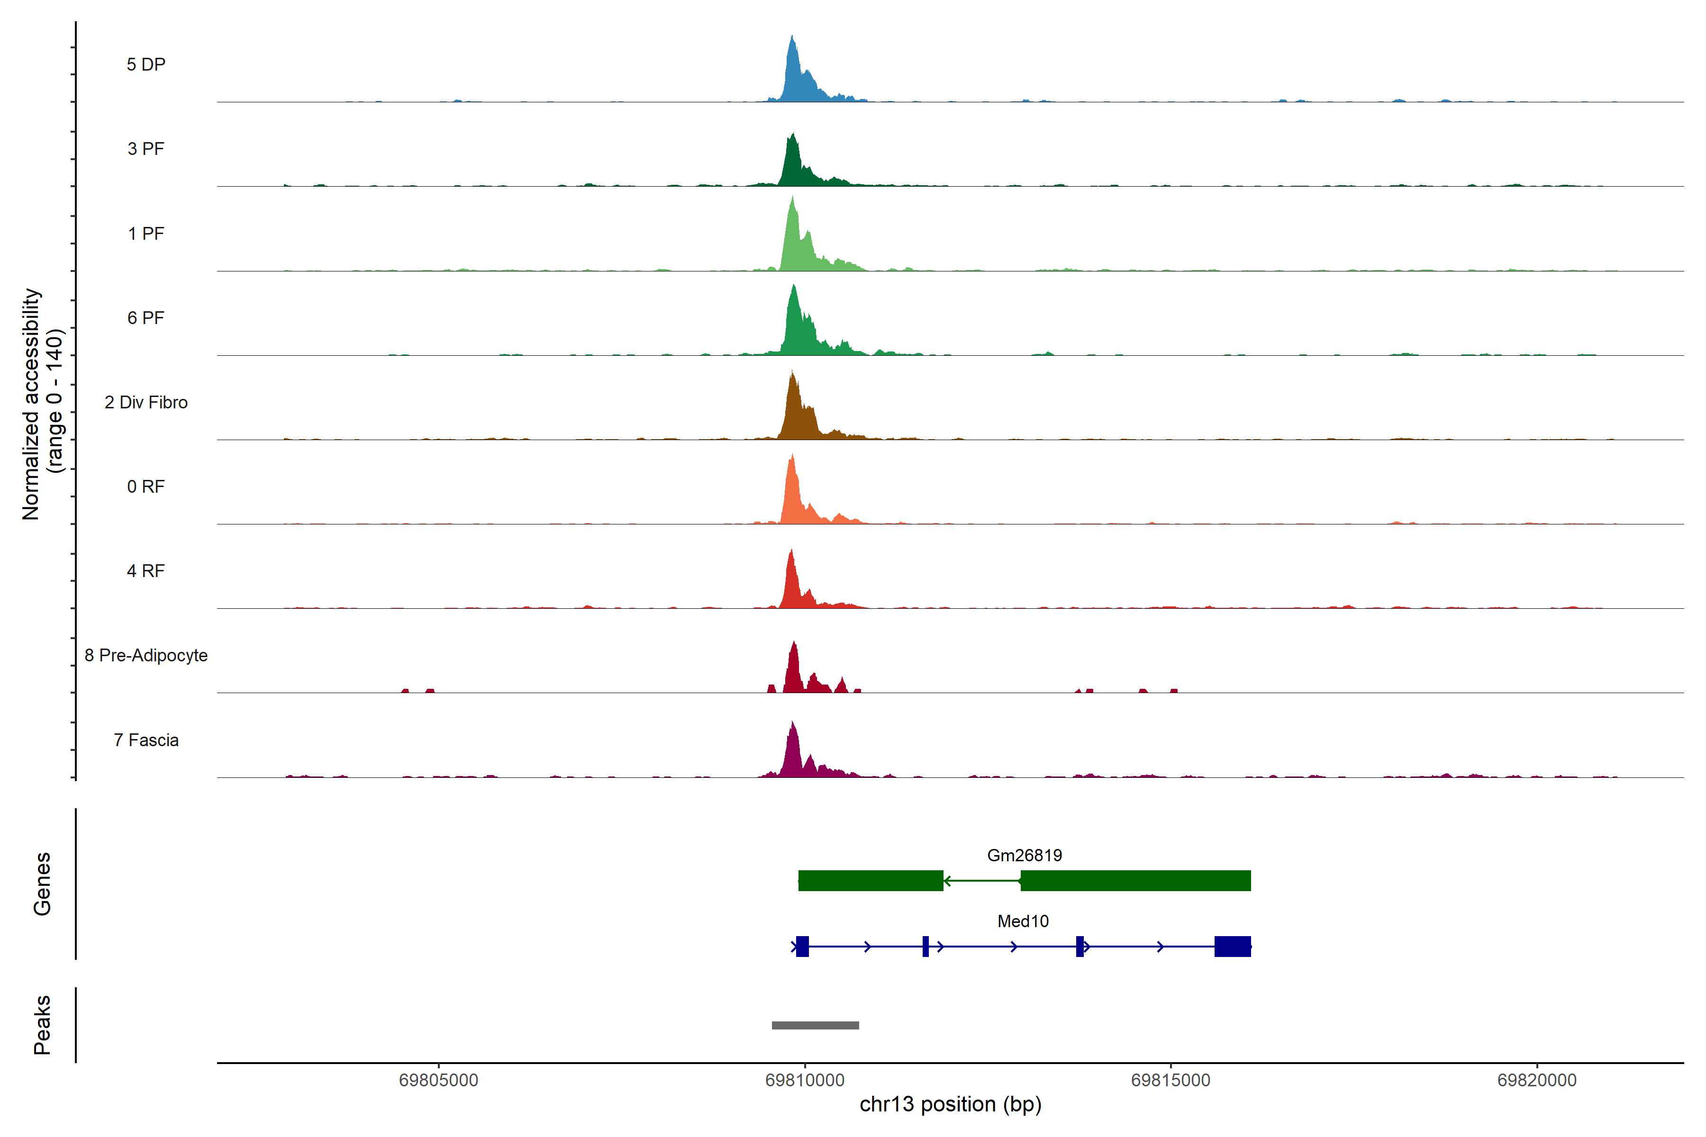
Task: Click the 7 Fascia track label
Action: 146,740
